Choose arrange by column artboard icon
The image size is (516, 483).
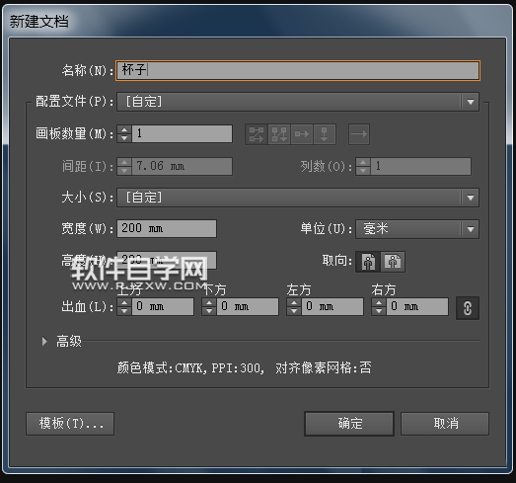pos(325,134)
